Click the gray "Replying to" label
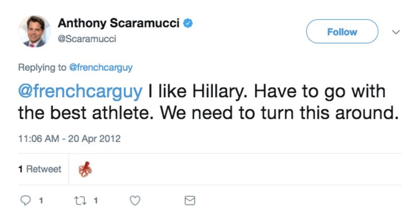This screenshot has height=217, width=417. pyautogui.click(x=42, y=67)
